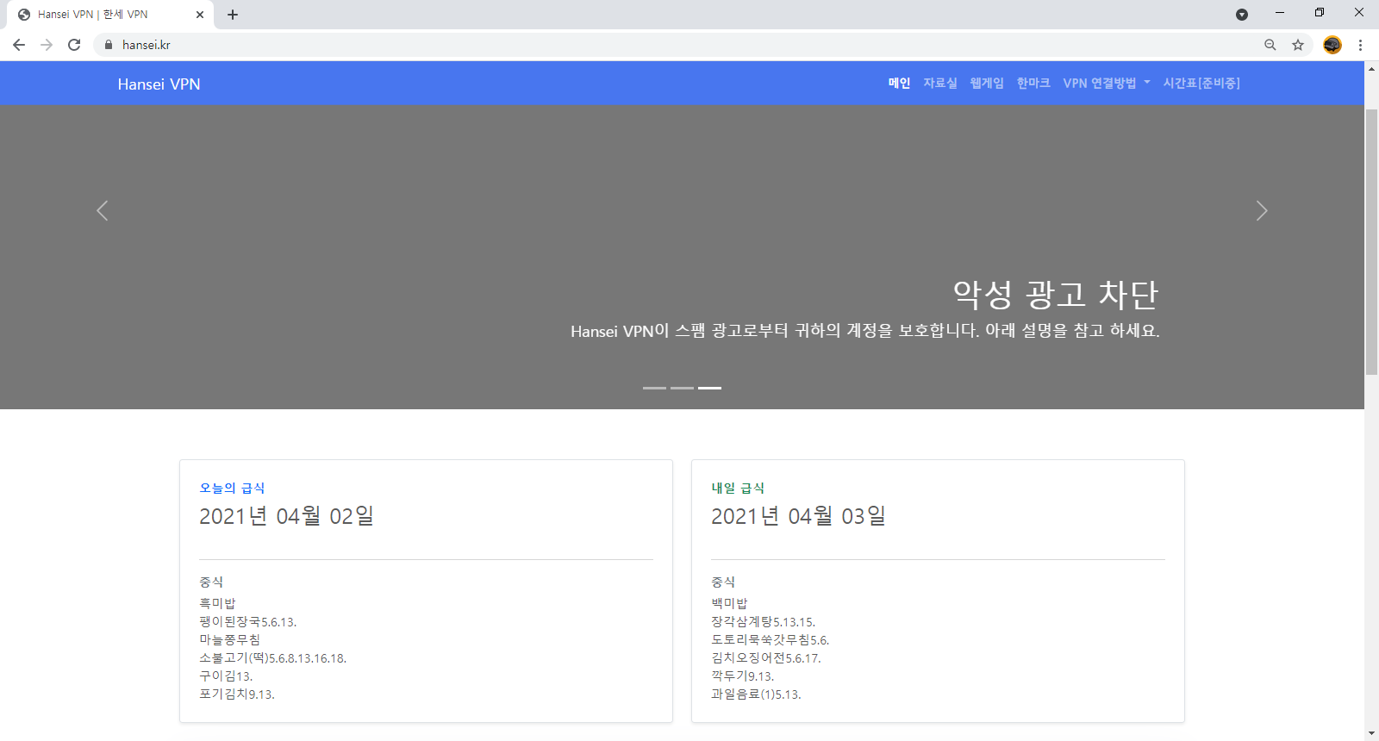Close the Hansei VPN tab
The height and width of the screenshot is (741, 1379).
(x=200, y=15)
